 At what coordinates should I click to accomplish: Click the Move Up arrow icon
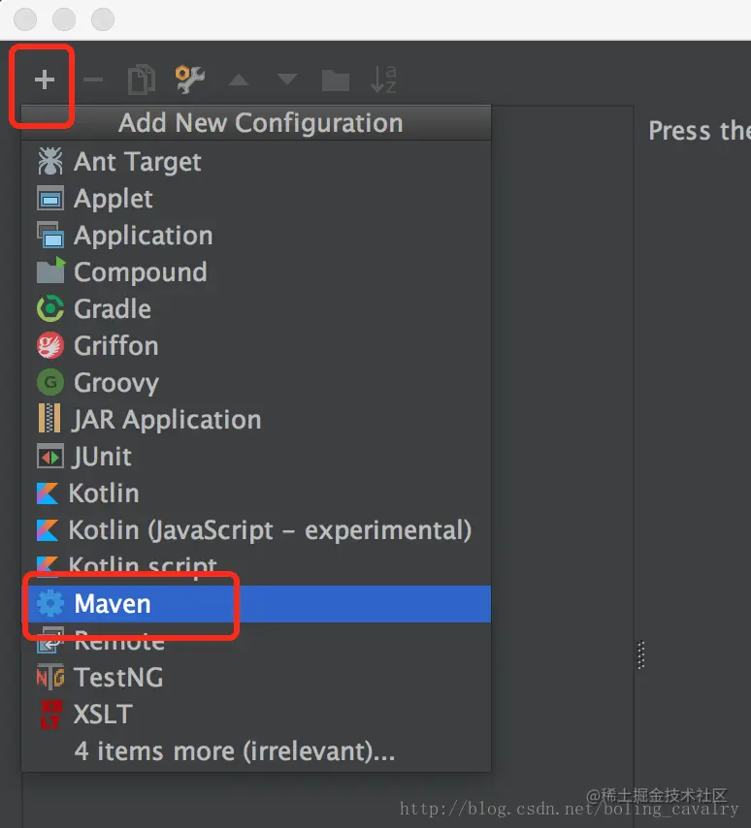click(239, 80)
